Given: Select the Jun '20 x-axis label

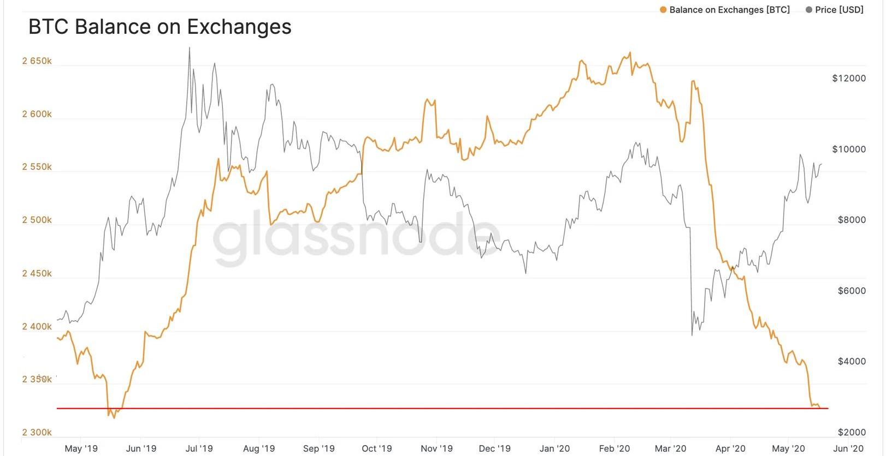Looking at the screenshot, I should 848,448.
